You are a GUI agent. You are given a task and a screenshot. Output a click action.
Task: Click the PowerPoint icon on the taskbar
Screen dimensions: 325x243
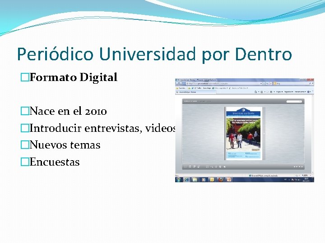tap(229, 180)
